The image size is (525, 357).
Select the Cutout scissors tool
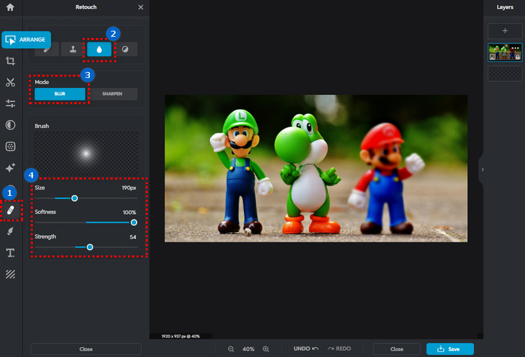[10, 83]
